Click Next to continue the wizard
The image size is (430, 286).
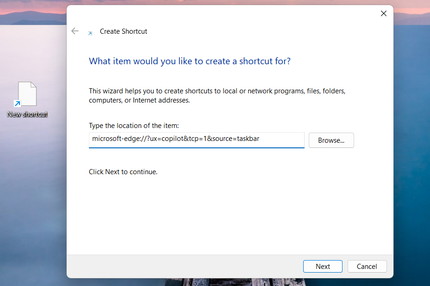(323, 266)
